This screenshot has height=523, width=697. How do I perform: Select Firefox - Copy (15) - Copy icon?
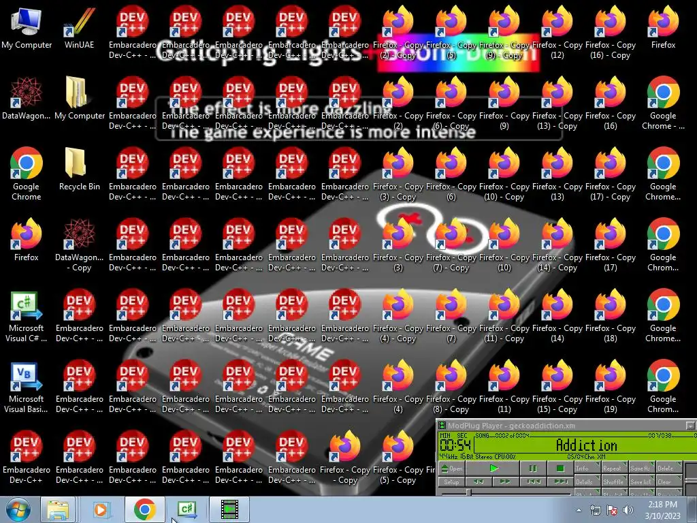[557, 387]
